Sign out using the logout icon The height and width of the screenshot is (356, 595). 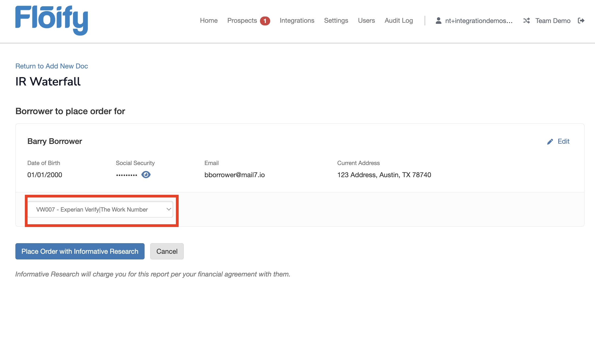[581, 20]
